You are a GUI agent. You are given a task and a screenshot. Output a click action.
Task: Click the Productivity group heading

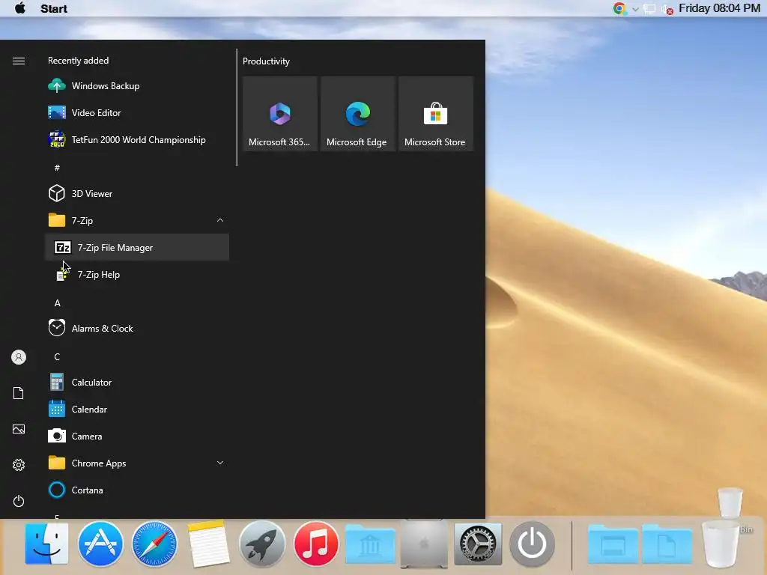266,61
